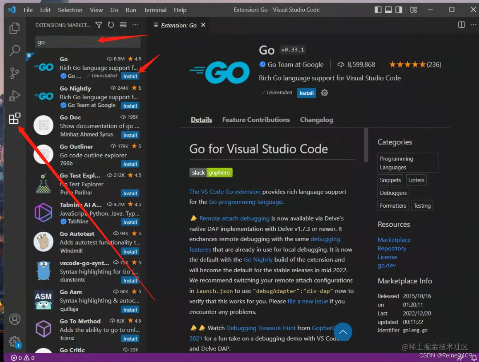Toggle secondary side bar layout icon
The image size is (479, 362).
(399, 10)
